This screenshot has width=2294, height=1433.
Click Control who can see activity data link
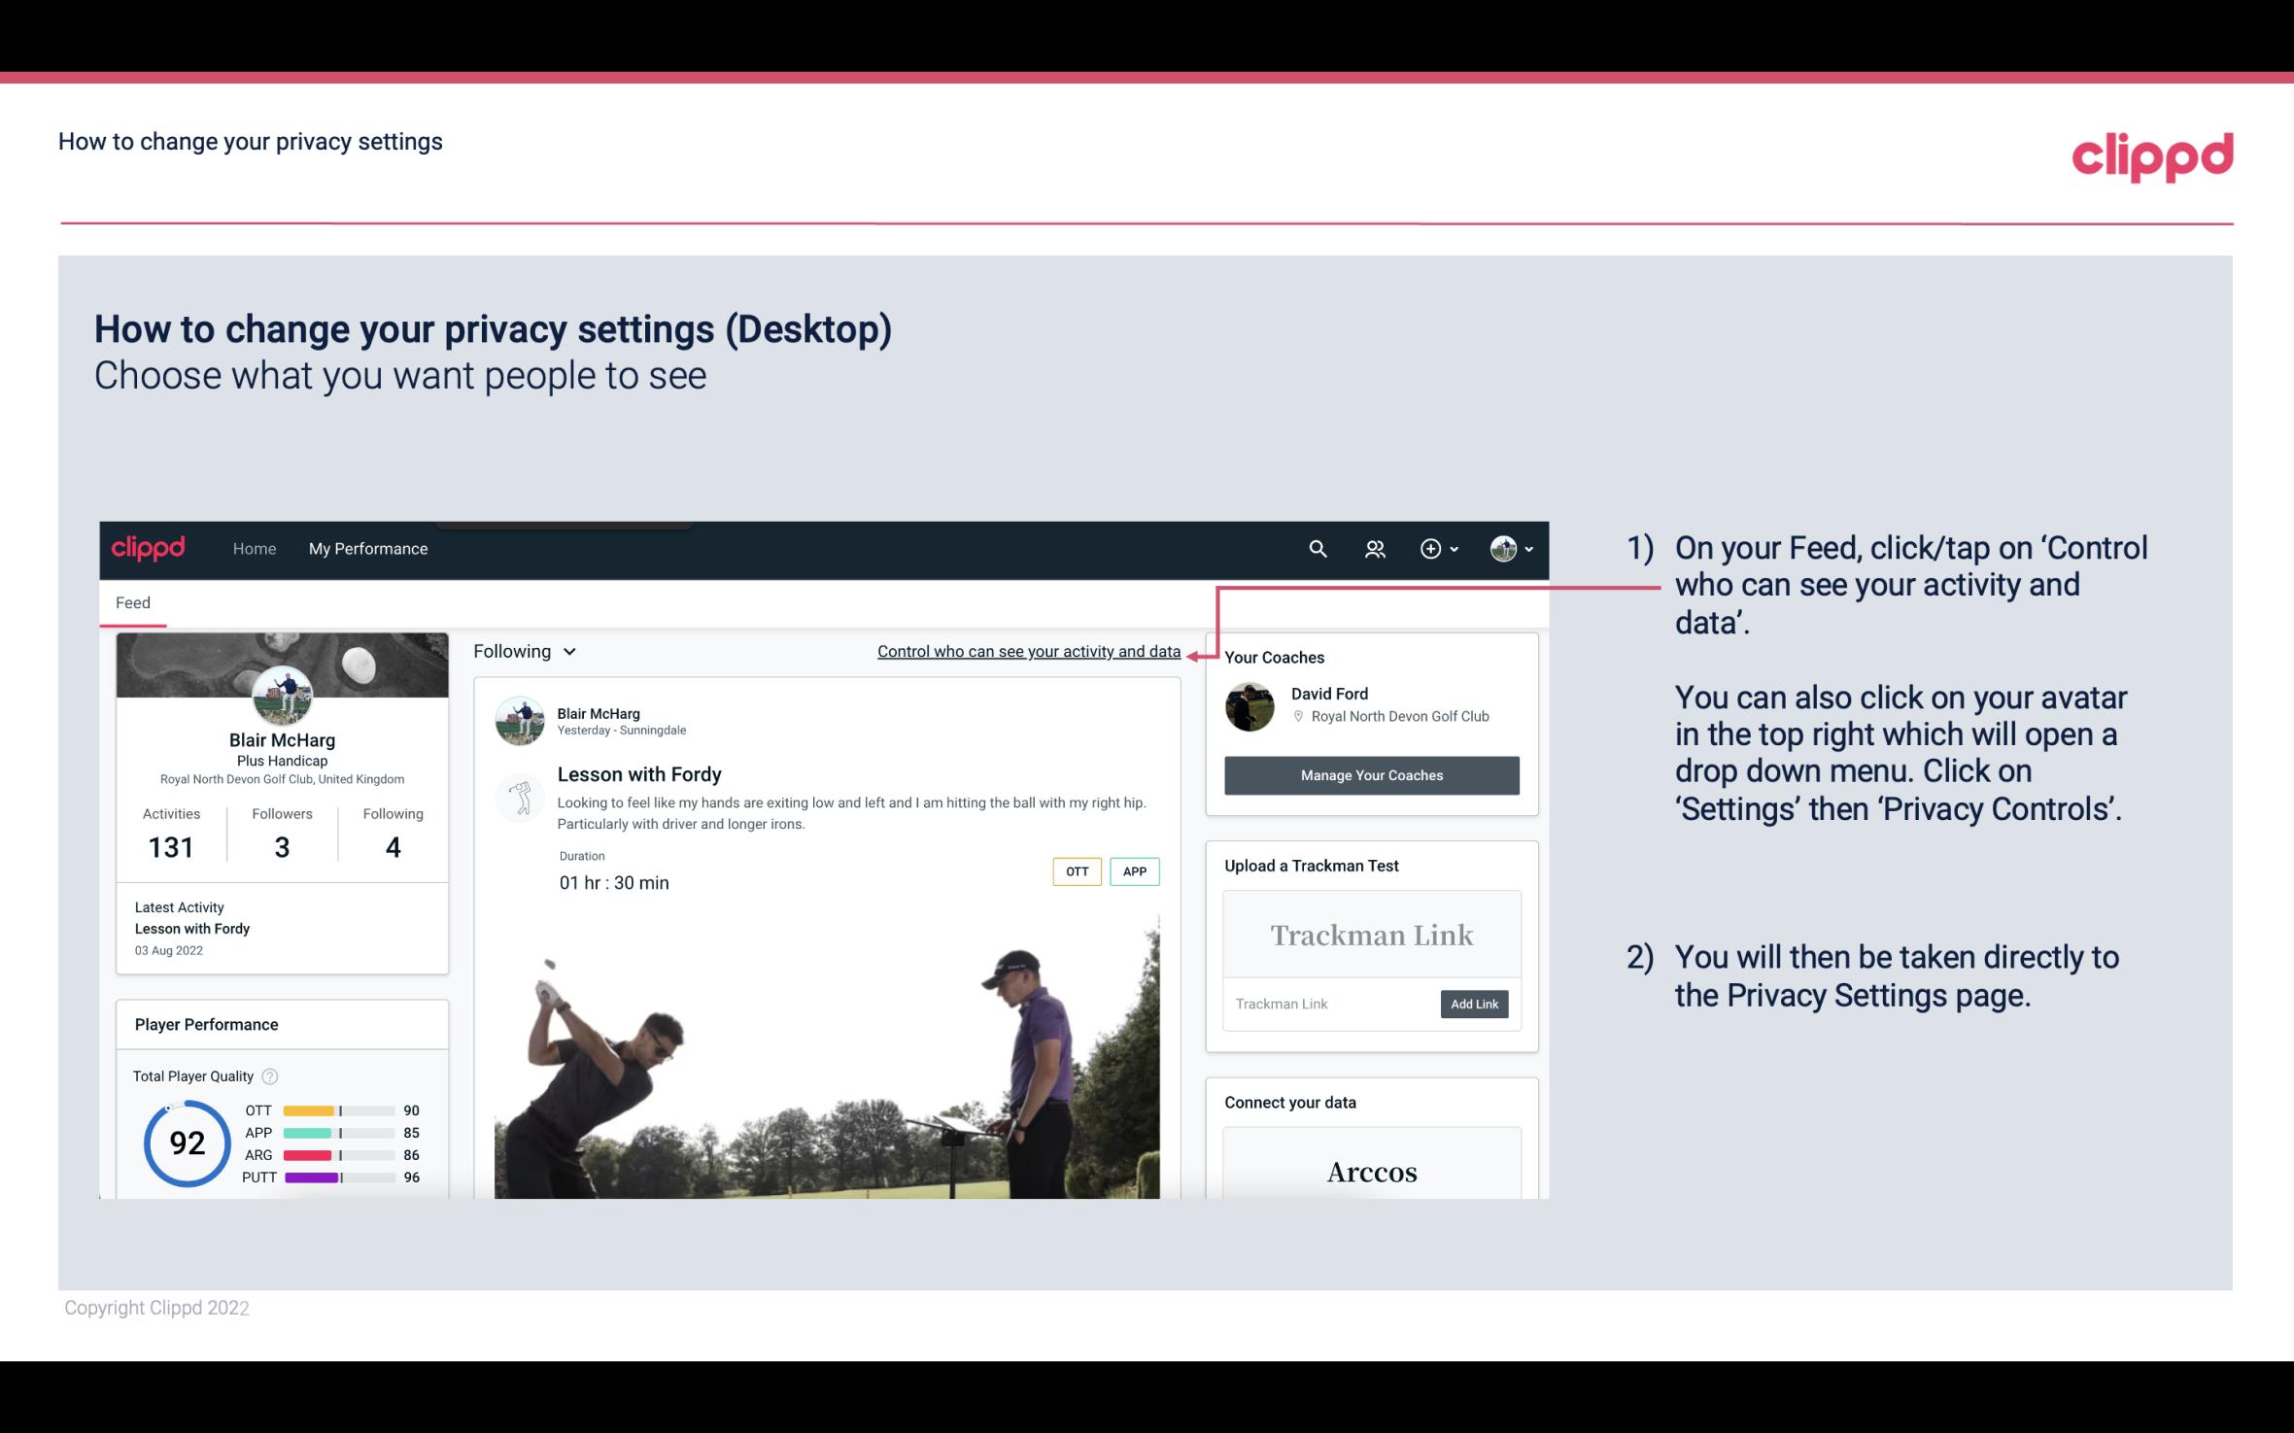[x=1028, y=651]
